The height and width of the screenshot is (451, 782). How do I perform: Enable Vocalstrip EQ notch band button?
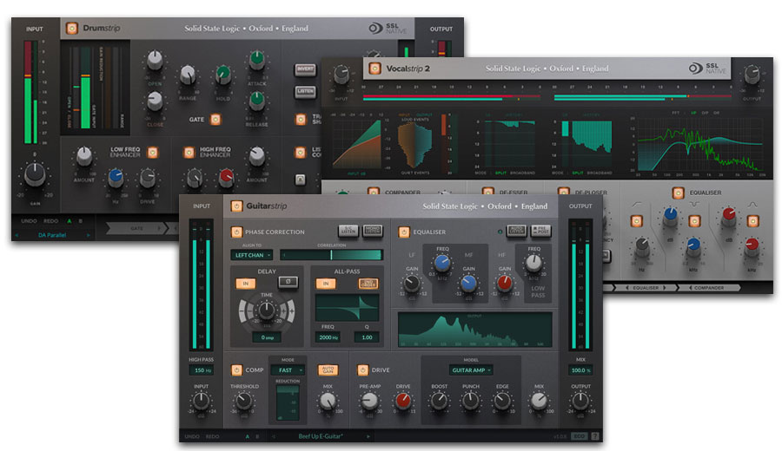tap(695, 221)
